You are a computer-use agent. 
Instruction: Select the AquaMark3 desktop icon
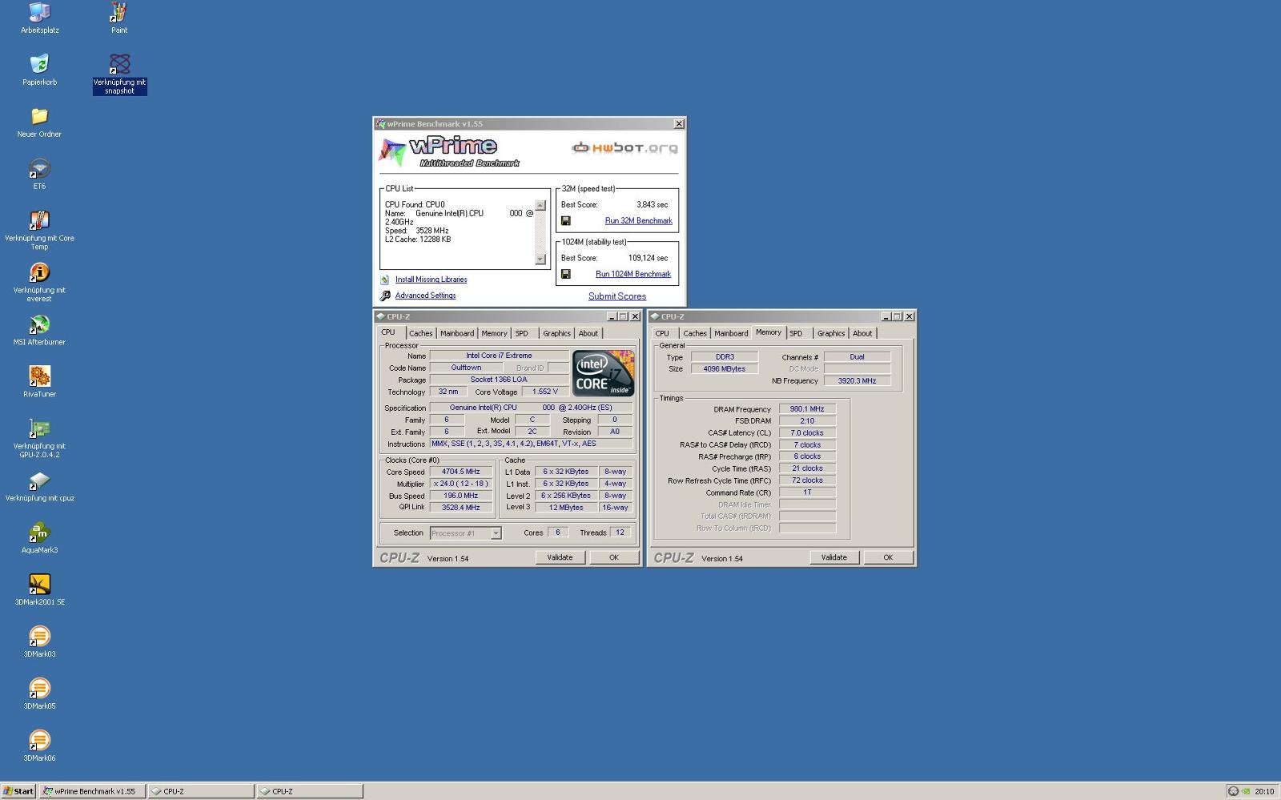39,533
